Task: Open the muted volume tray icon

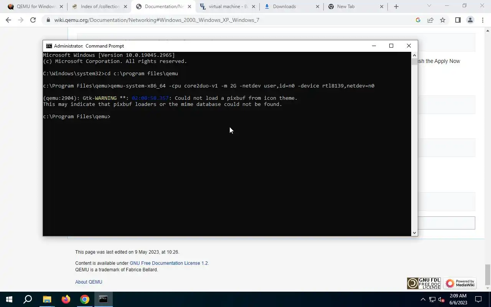Action: click(441, 299)
